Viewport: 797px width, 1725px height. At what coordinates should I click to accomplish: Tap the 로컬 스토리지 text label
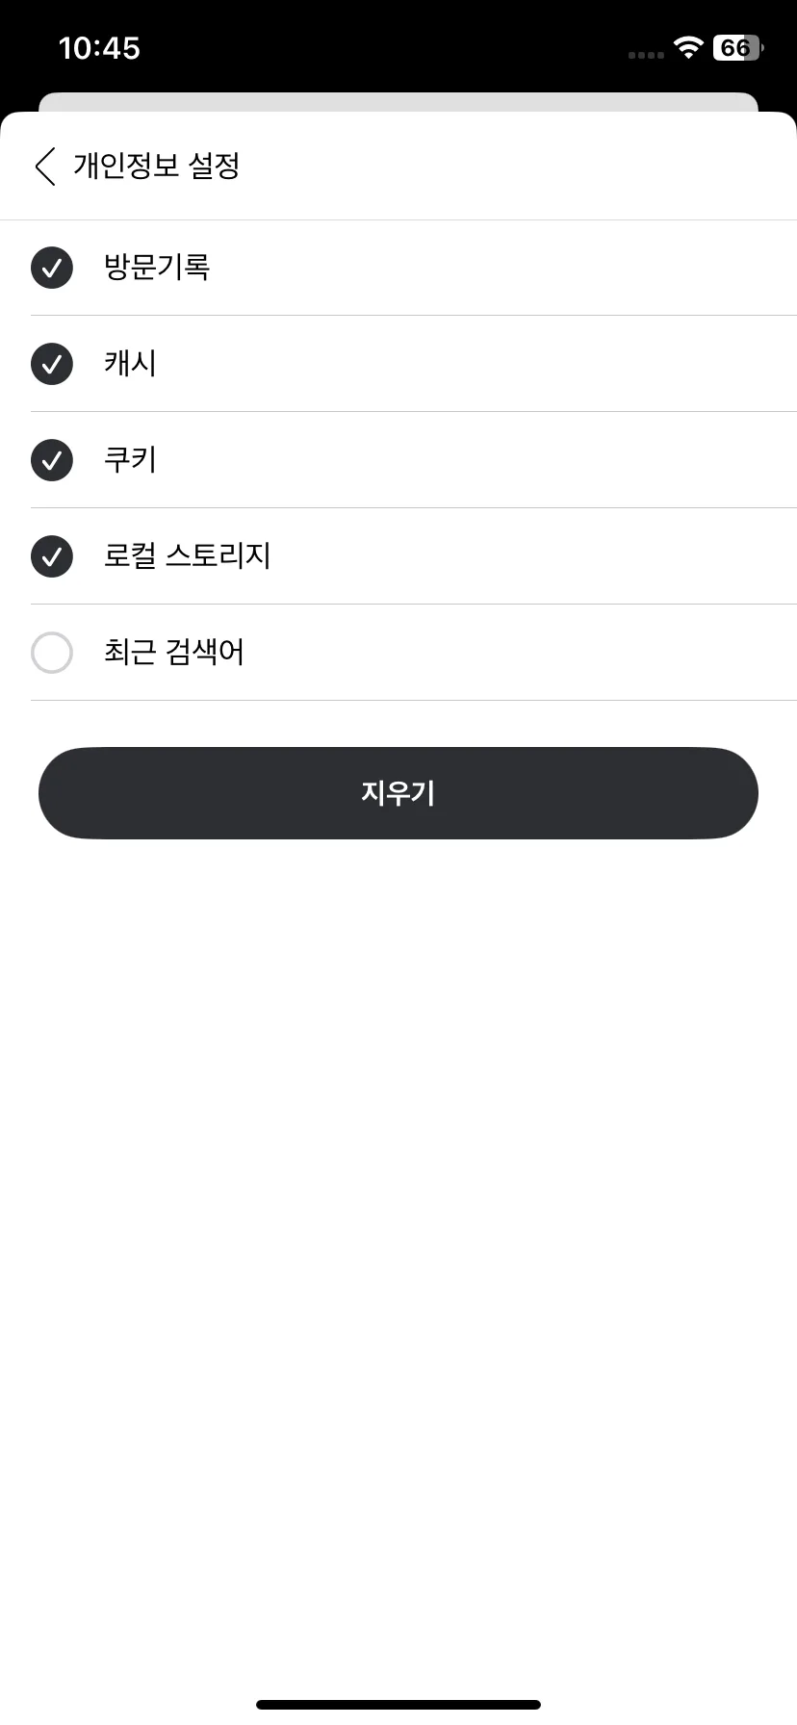tap(188, 555)
